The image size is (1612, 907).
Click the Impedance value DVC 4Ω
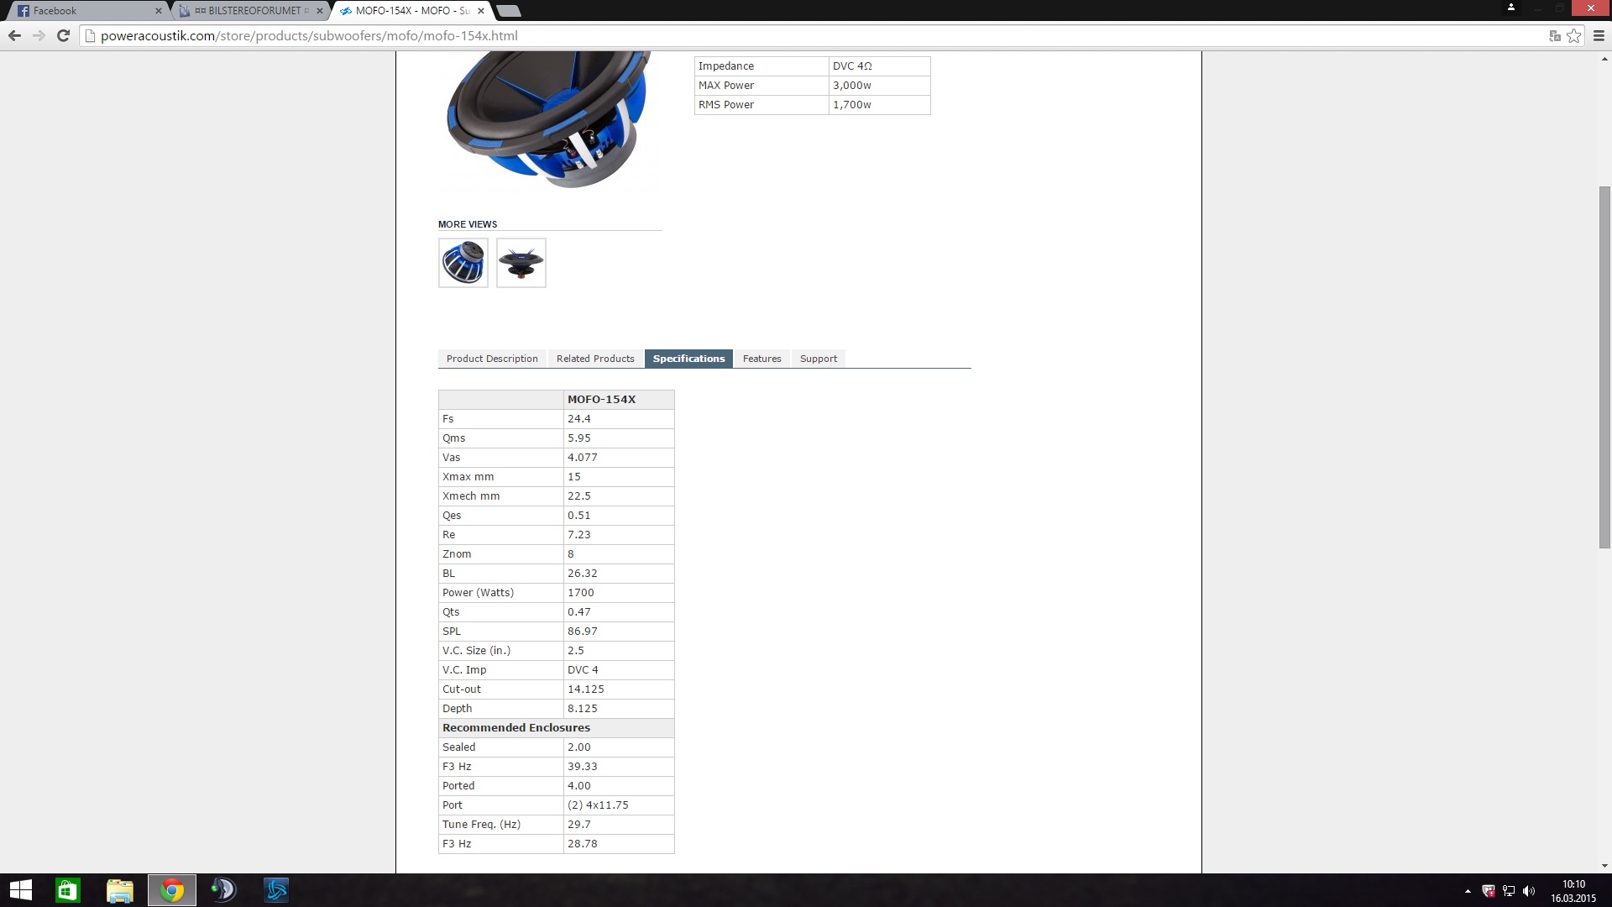[852, 66]
